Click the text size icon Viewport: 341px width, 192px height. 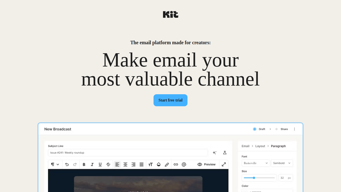pos(151,164)
